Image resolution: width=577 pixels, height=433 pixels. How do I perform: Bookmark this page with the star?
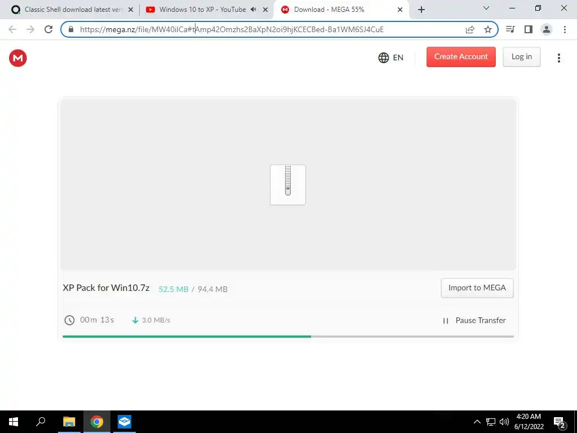tap(488, 29)
